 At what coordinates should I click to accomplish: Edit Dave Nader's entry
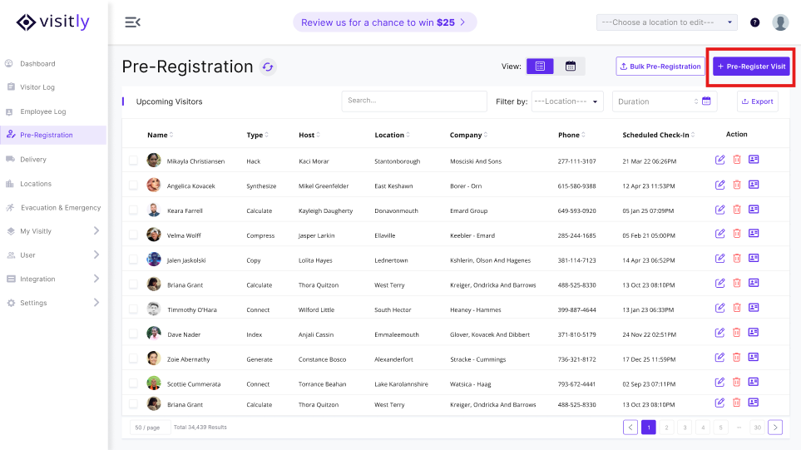719,333
